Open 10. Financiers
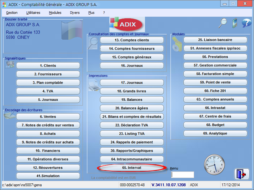This screenshot has height=190, width=254. pos(48,151)
